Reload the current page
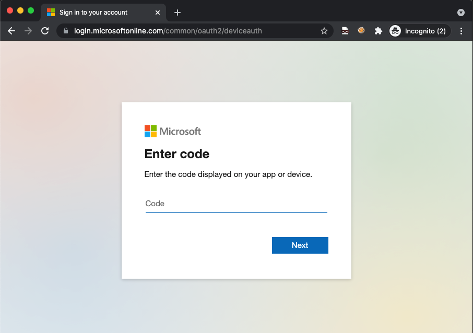Viewport: 473px width, 333px height. point(45,31)
